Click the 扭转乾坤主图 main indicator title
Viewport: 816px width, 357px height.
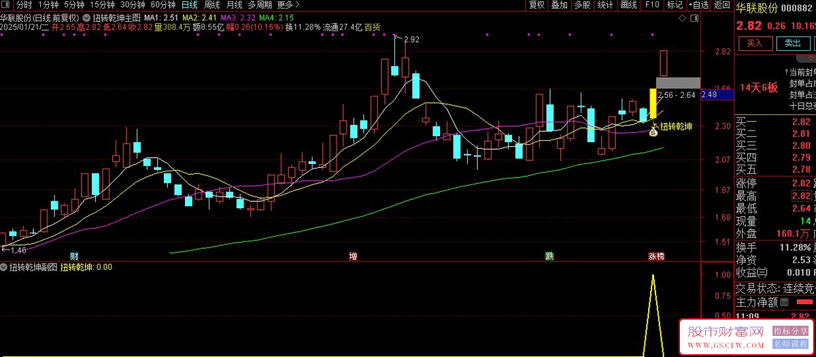116,16
